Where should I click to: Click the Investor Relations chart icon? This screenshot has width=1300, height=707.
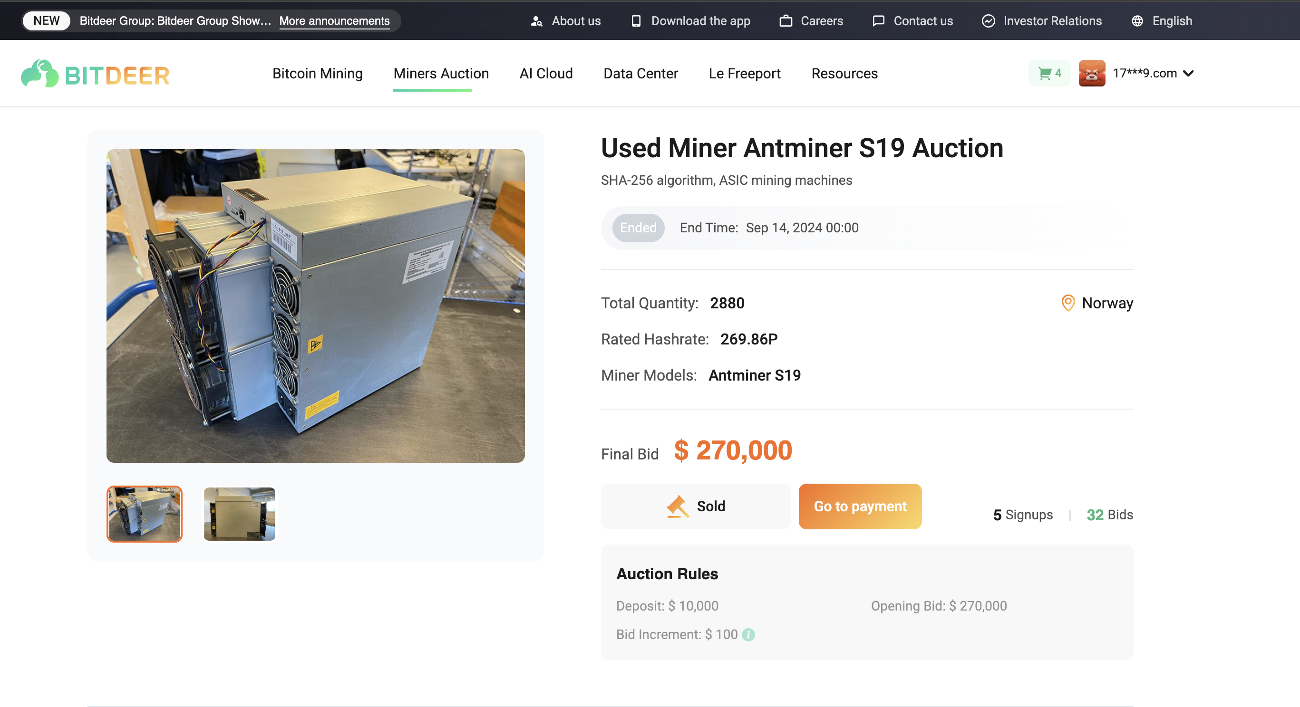tap(988, 21)
